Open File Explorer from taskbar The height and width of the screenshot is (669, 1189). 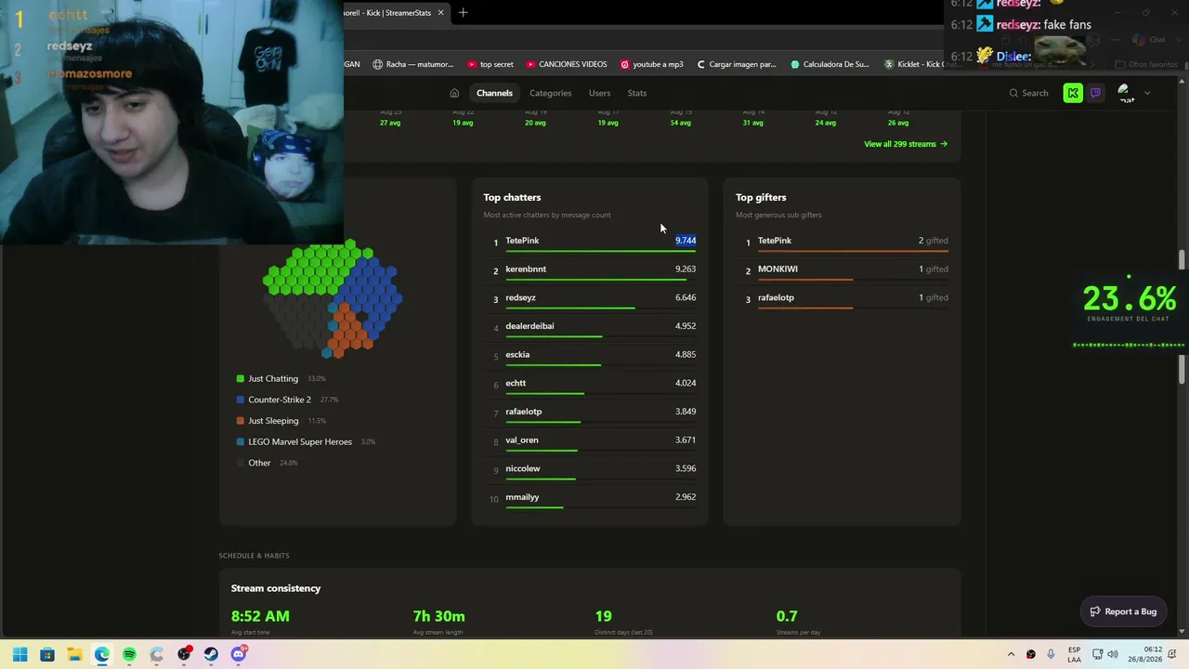click(74, 654)
